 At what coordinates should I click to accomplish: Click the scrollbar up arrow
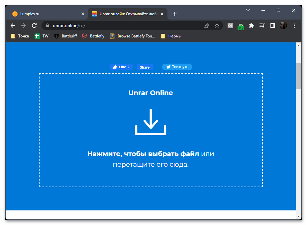pos(298,45)
